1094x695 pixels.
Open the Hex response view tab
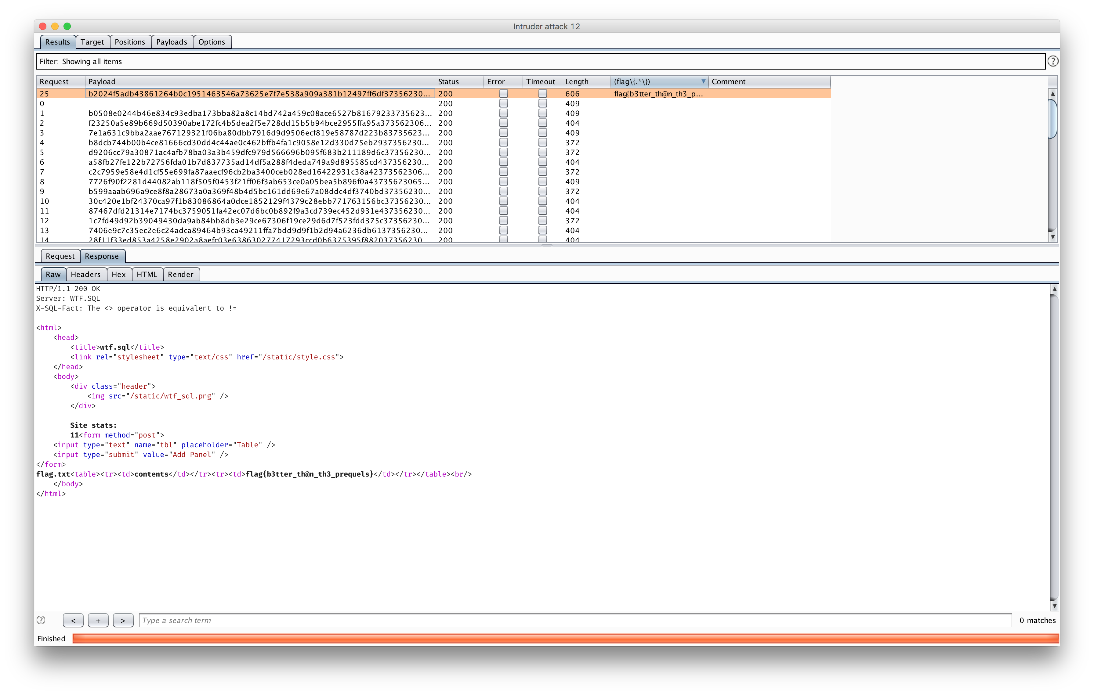click(x=118, y=274)
